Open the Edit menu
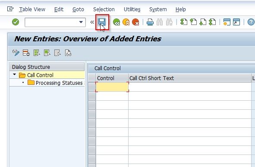255x167 pixels. [59, 9]
